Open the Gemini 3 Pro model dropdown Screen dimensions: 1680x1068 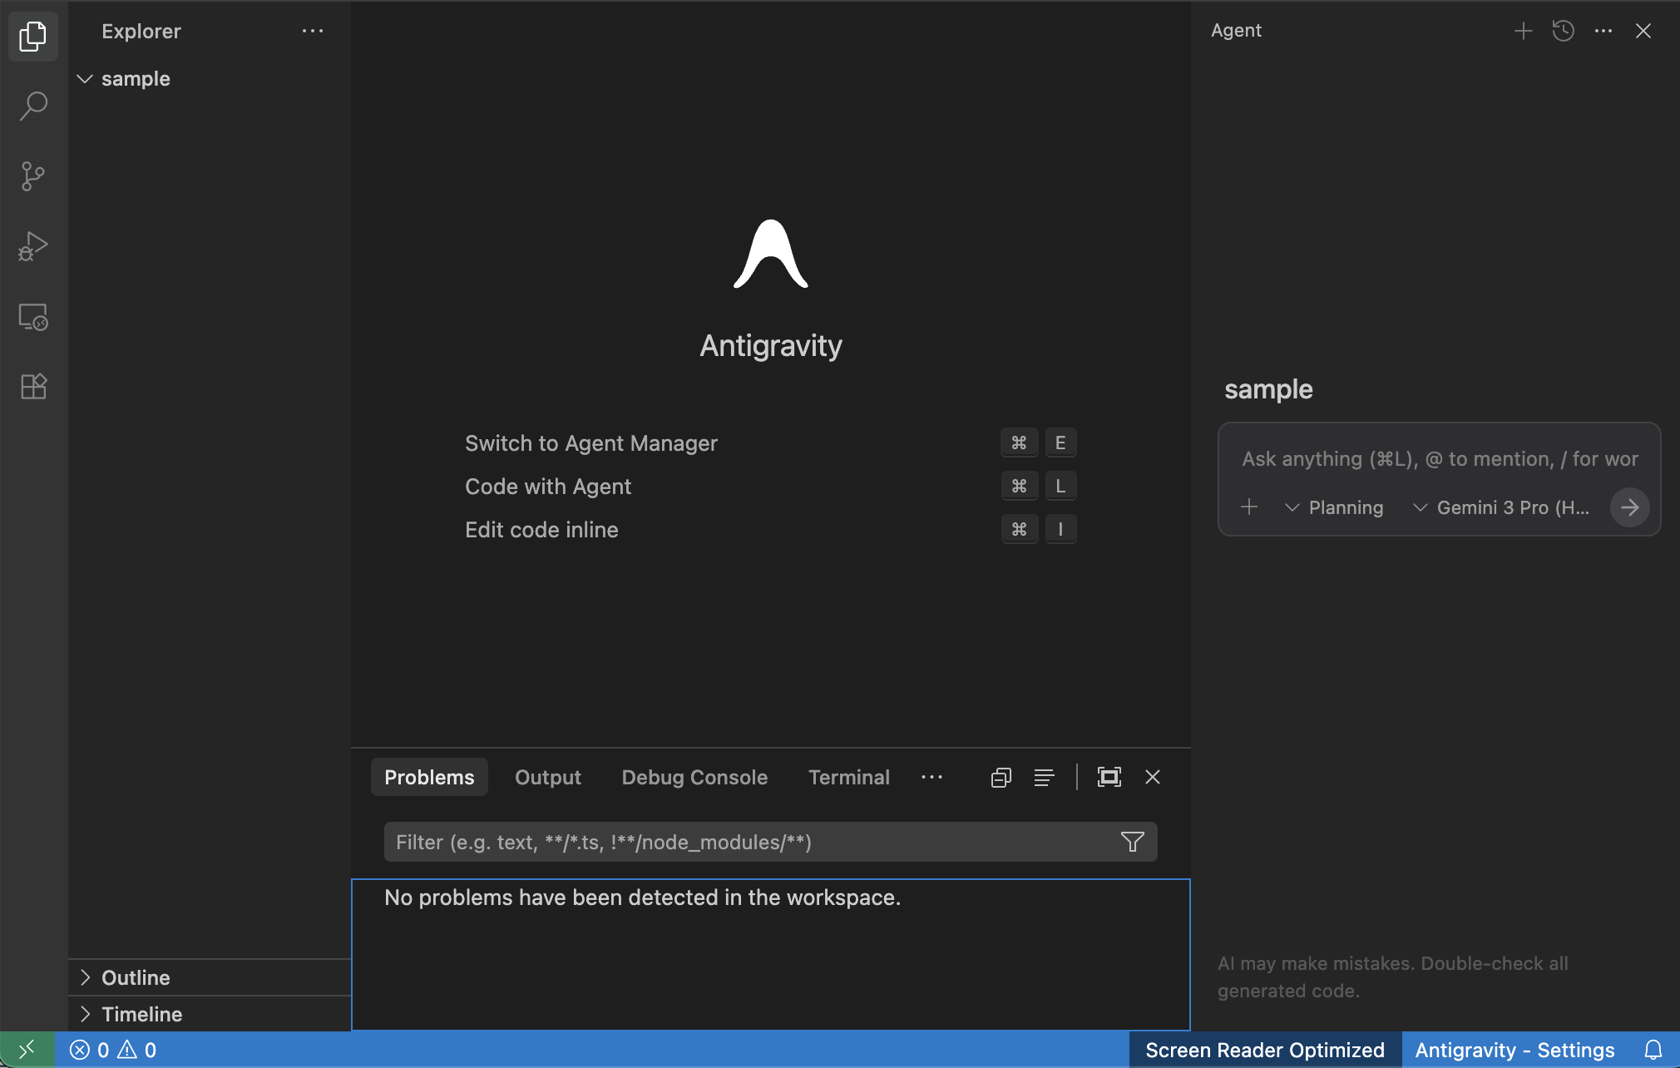1501,507
